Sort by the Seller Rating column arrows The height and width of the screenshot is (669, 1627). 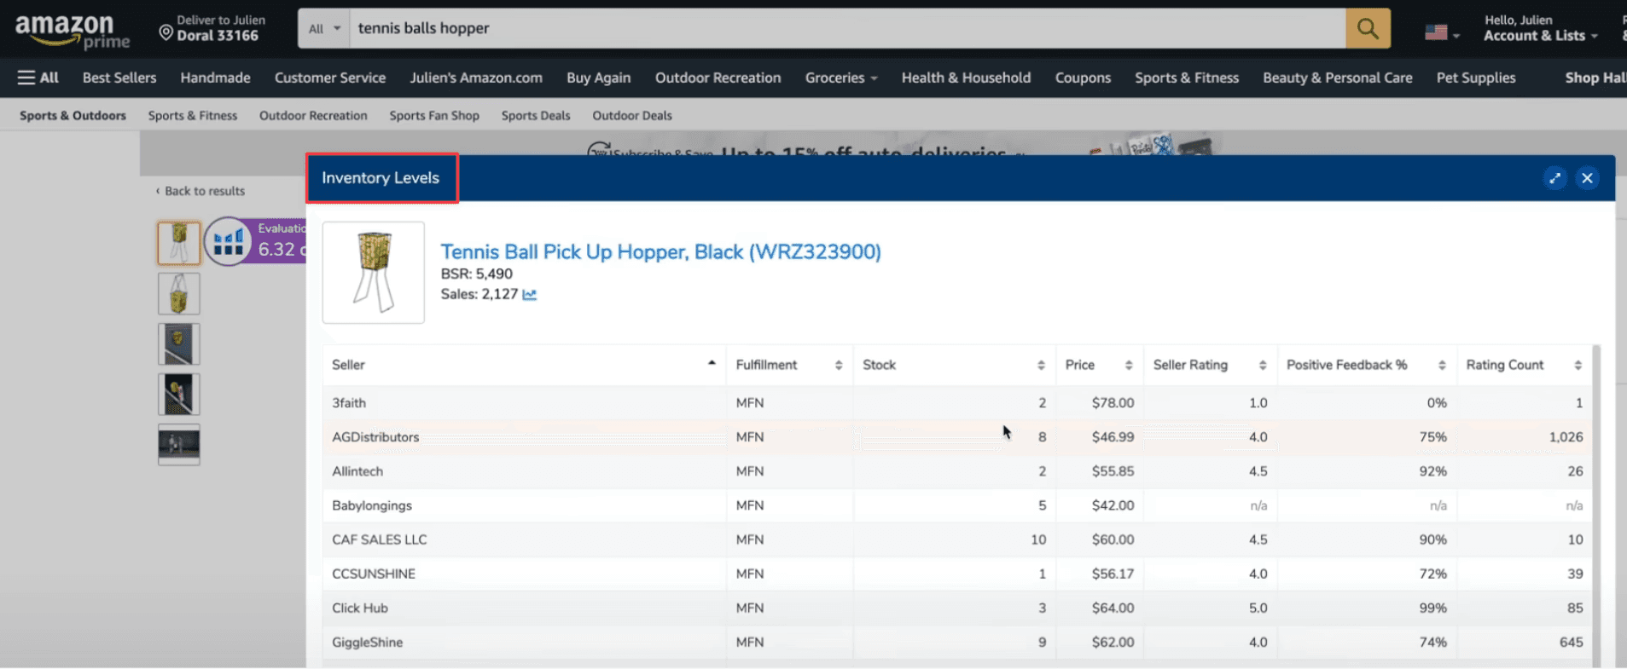coord(1263,365)
